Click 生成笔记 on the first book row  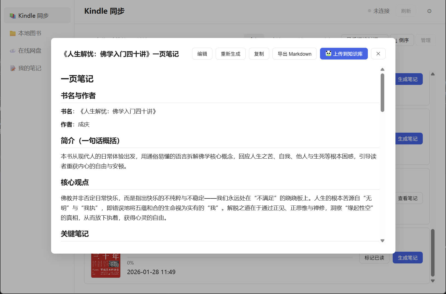[408, 79]
